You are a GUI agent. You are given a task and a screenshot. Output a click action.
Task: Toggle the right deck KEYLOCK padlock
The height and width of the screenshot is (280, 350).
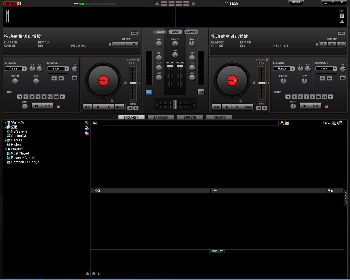[267, 60]
